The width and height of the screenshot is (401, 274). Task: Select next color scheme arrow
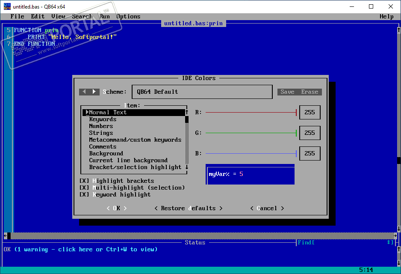94,92
